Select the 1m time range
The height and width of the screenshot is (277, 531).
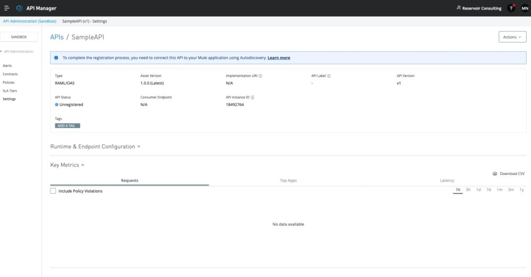500,190
